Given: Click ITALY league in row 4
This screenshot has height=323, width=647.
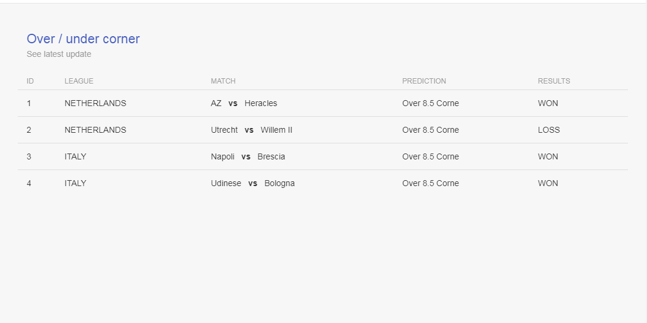Looking at the screenshot, I should pos(75,183).
